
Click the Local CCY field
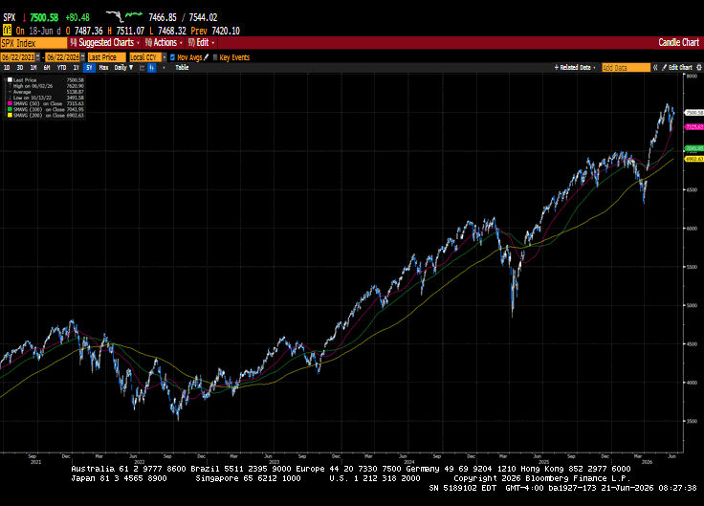pyautogui.click(x=145, y=57)
